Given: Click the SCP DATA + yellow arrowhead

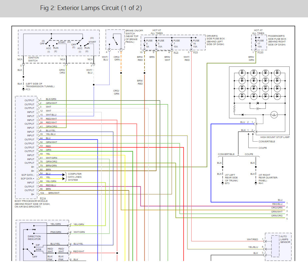Looking at the screenshot, I should (63, 179).
